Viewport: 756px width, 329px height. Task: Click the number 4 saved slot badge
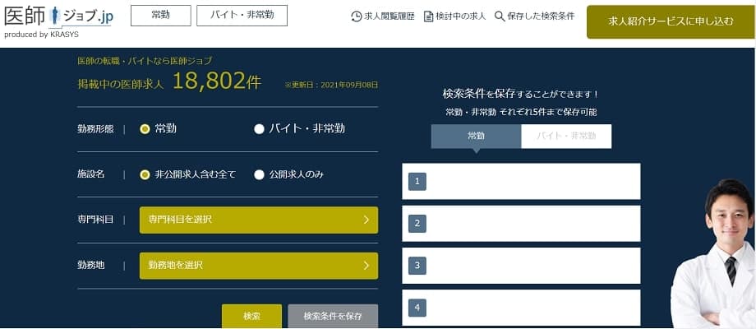(x=417, y=308)
